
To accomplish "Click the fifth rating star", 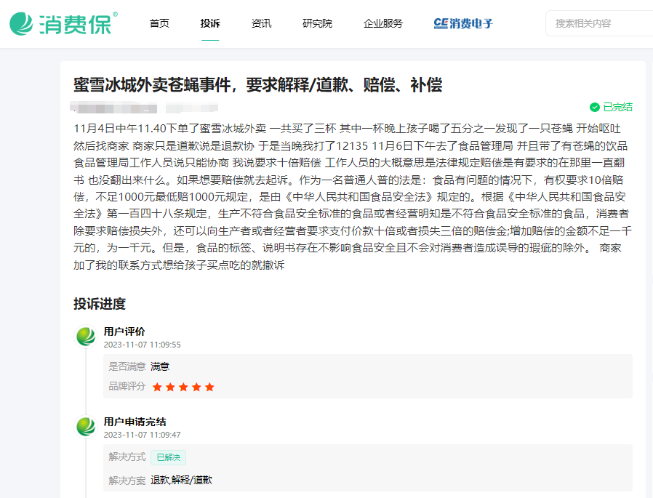I will [x=209, y=387].
